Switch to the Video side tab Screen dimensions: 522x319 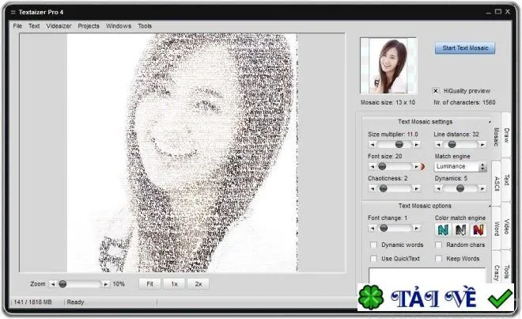coord(506,226)
